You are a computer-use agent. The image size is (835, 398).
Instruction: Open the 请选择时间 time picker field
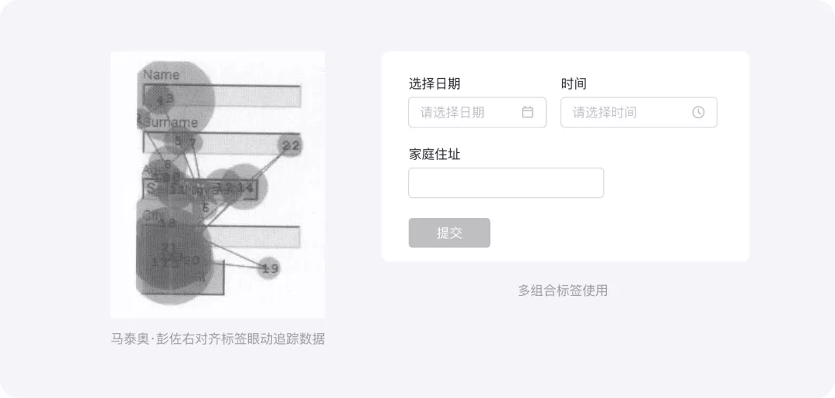pyautogui.click(x=639, y=112)
